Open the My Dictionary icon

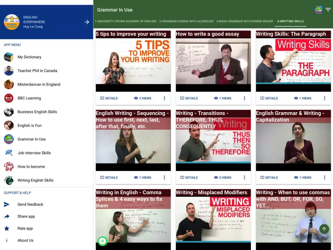[x=9, y=57]
